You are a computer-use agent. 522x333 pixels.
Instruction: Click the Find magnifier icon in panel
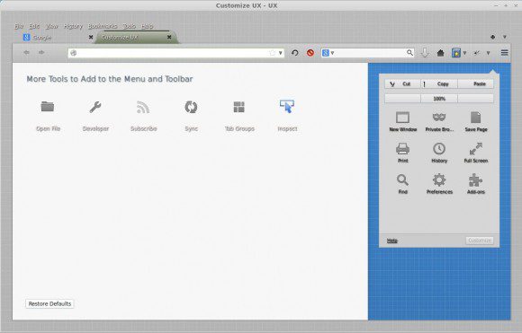tap(402, 180)
